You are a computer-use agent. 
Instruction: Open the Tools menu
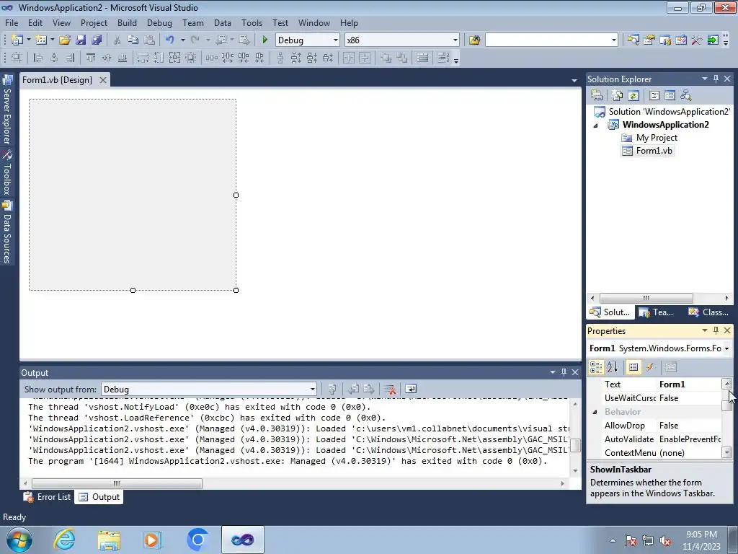[252, 22]
